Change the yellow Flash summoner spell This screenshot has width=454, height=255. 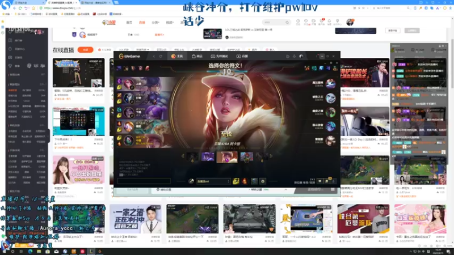pyautogui.click(x=236, y=181)
